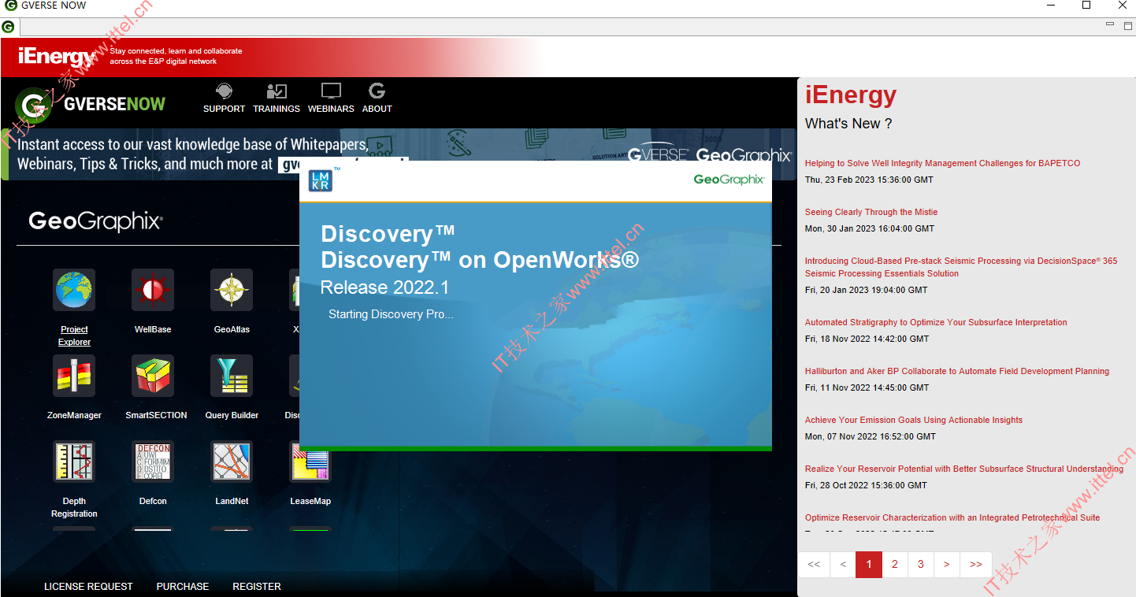Image resolution: width=1136 pixels, height=597 pixels.
Task: Go to previous news page
Action: click(843, 565)
